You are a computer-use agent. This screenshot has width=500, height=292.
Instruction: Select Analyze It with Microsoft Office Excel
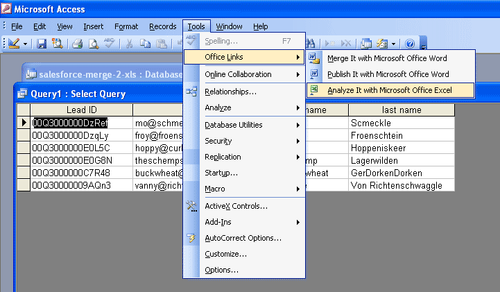click(390, 90)
